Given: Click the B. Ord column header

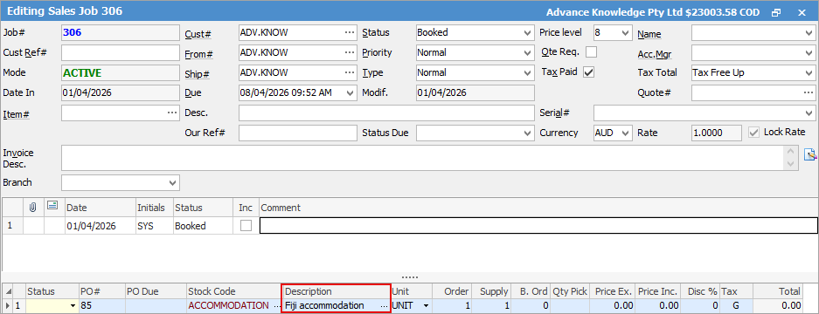Looking at the screenshot, I should (x=531, y=291).
